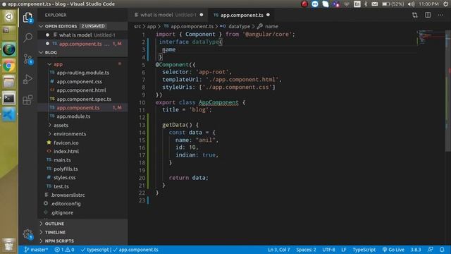This screenshot has height=254, width=451.
Task: Open test.ts file
Action: point(83,186)
